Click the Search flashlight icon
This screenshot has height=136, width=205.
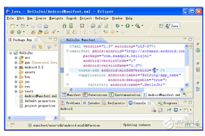[54, 32]
